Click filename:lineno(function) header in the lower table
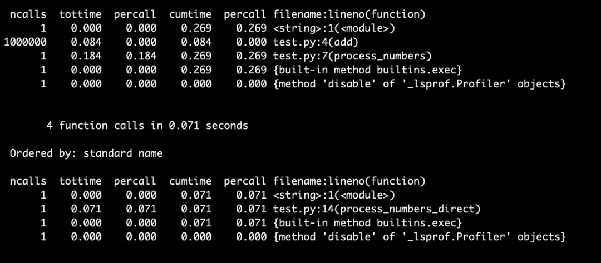601x263 pixels. (x=349, y=181)
